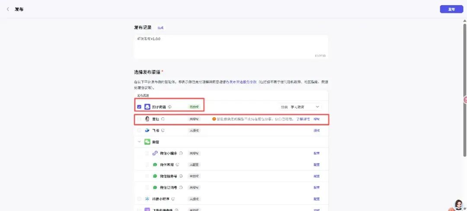Click the 微信小程序 logo icon
The image size is (467, 211).
pos(155,153)
